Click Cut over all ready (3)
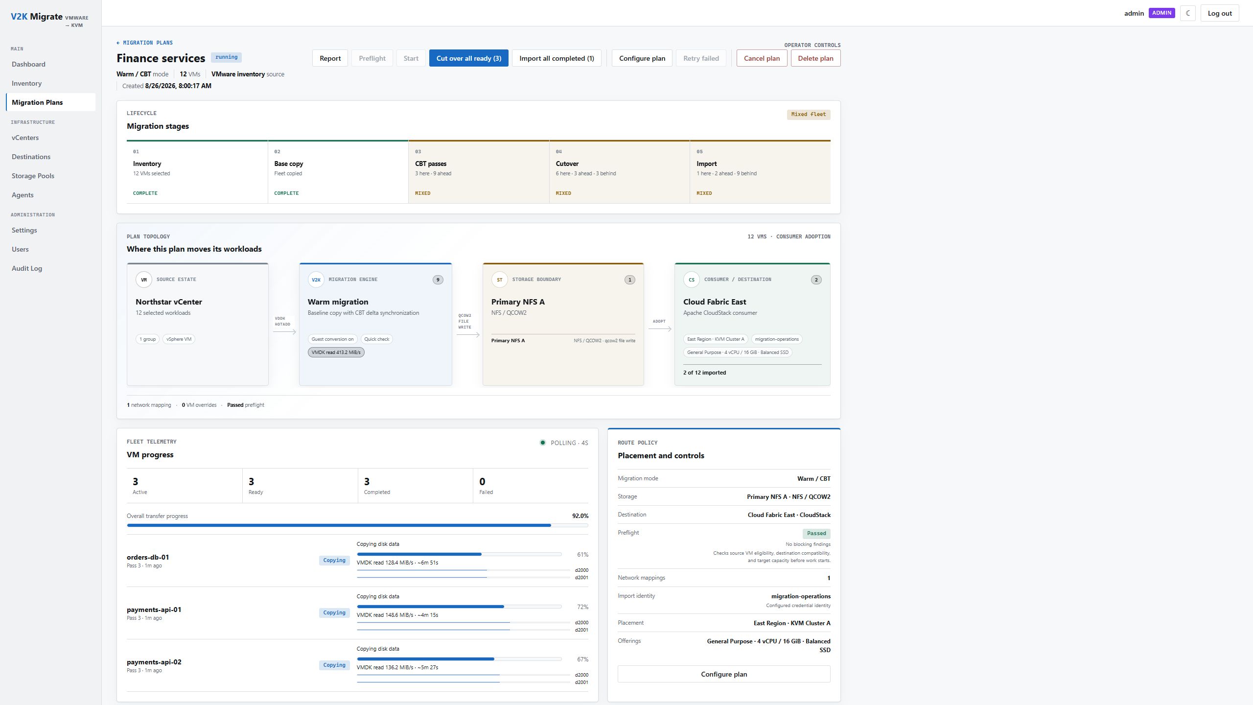 click(468, 58)
